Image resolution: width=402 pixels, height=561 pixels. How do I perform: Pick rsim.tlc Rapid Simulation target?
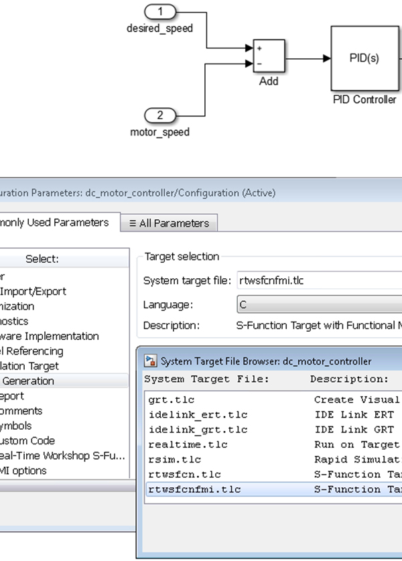165,460
